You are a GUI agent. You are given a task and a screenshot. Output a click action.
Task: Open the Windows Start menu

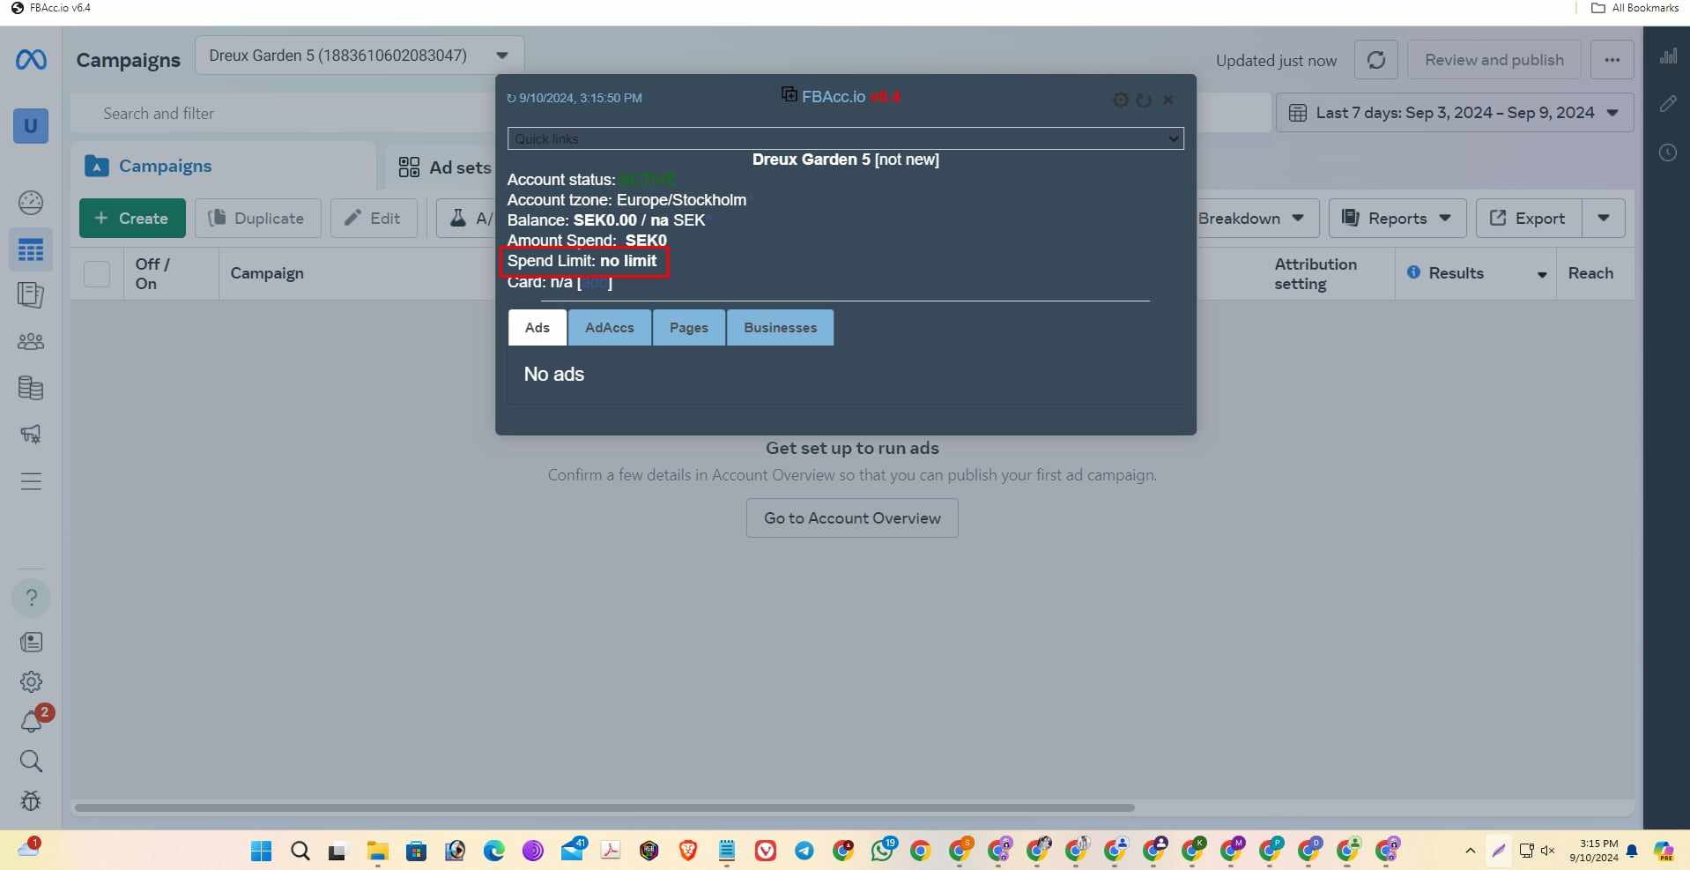click(x=262, y=851)
